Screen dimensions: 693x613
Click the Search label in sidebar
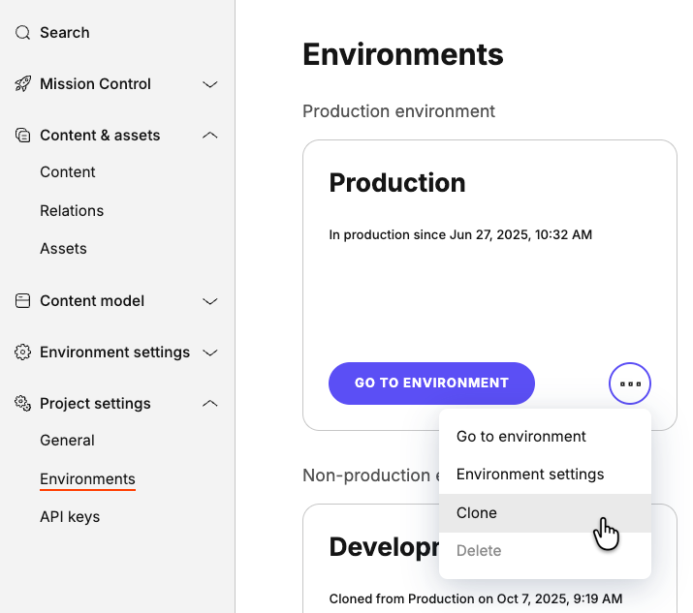point(65,33)
